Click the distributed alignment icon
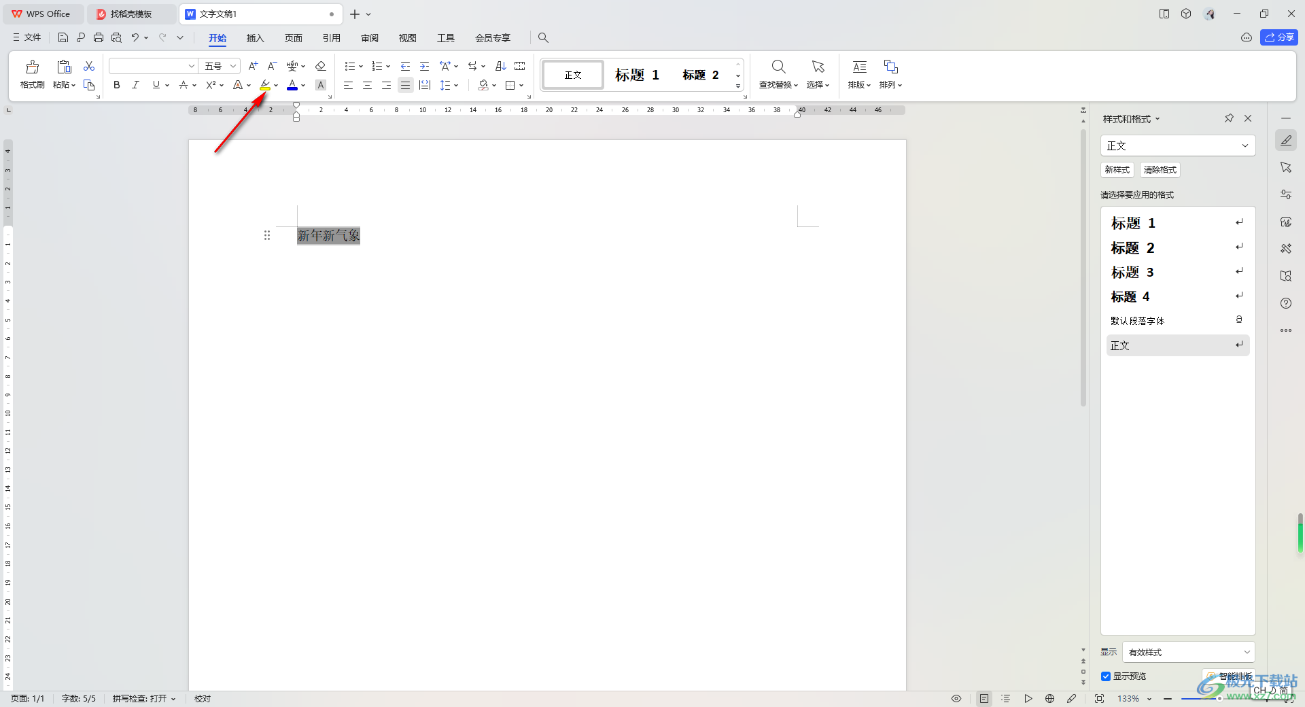Viewport: 1305px width, 707px height. tap(425, 85)
